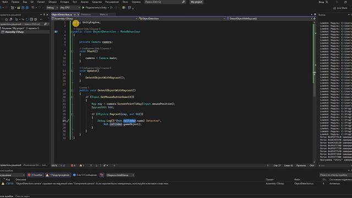Click the screwdriver icon beside the editor warning count

[x=105, y=166]
